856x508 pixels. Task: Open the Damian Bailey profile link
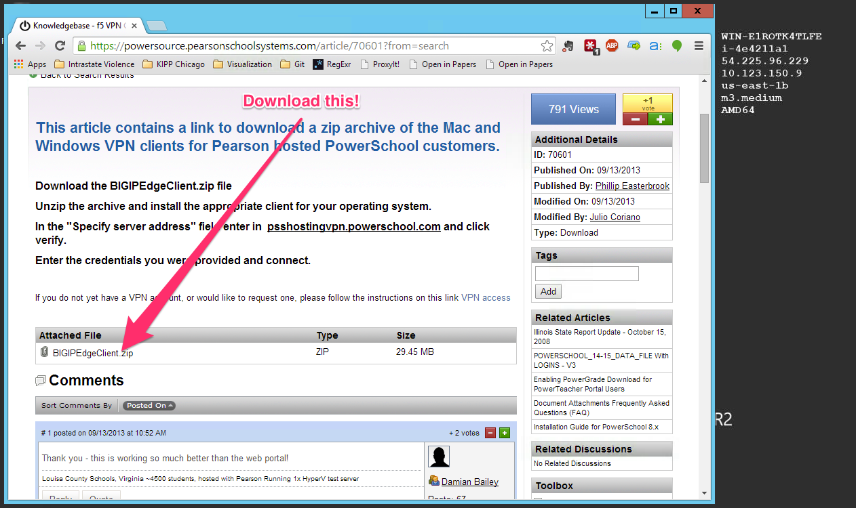point(470,482)
